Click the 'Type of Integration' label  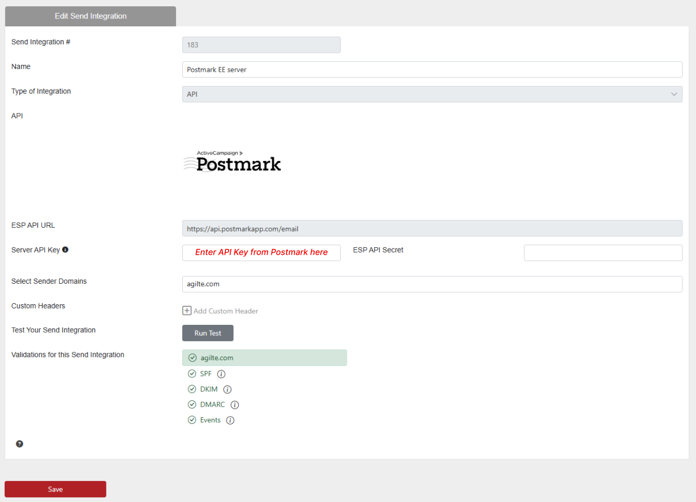(41, 91)
